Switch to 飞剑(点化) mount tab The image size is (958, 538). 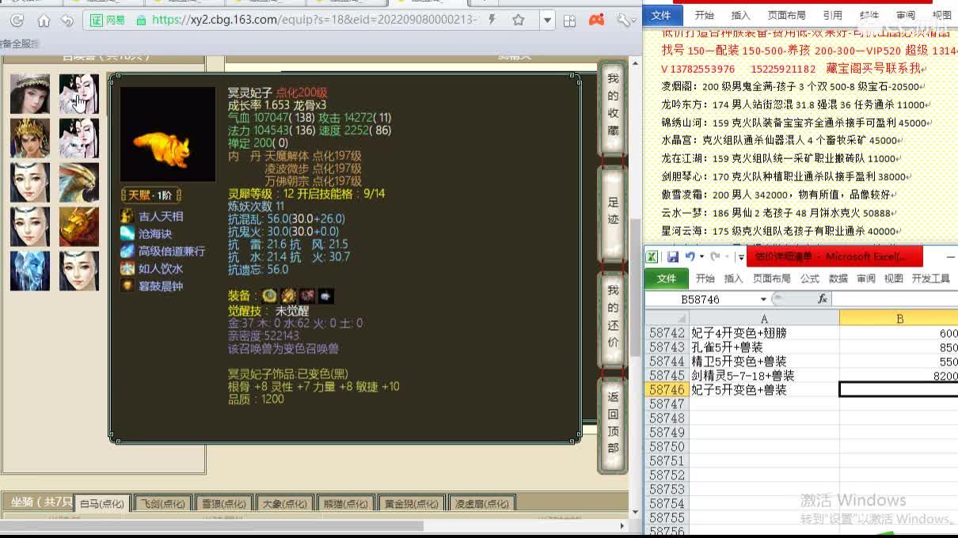162,504
